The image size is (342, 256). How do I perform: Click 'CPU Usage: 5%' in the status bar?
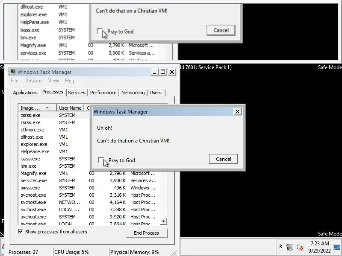[80, 252]
